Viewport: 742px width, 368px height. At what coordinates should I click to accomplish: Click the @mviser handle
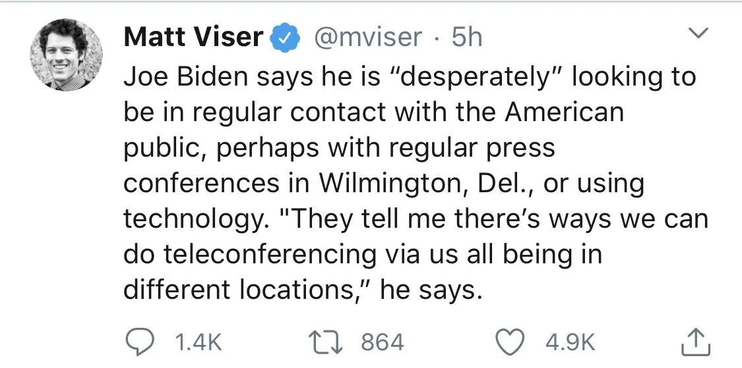point(367,38)
